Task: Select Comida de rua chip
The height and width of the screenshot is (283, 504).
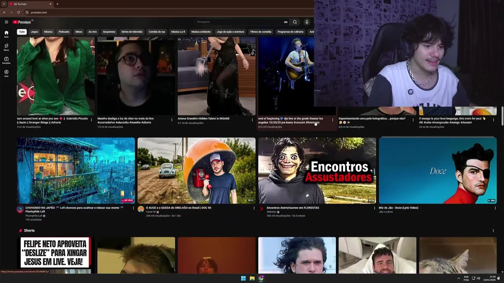Action: (x=157, y=32)
